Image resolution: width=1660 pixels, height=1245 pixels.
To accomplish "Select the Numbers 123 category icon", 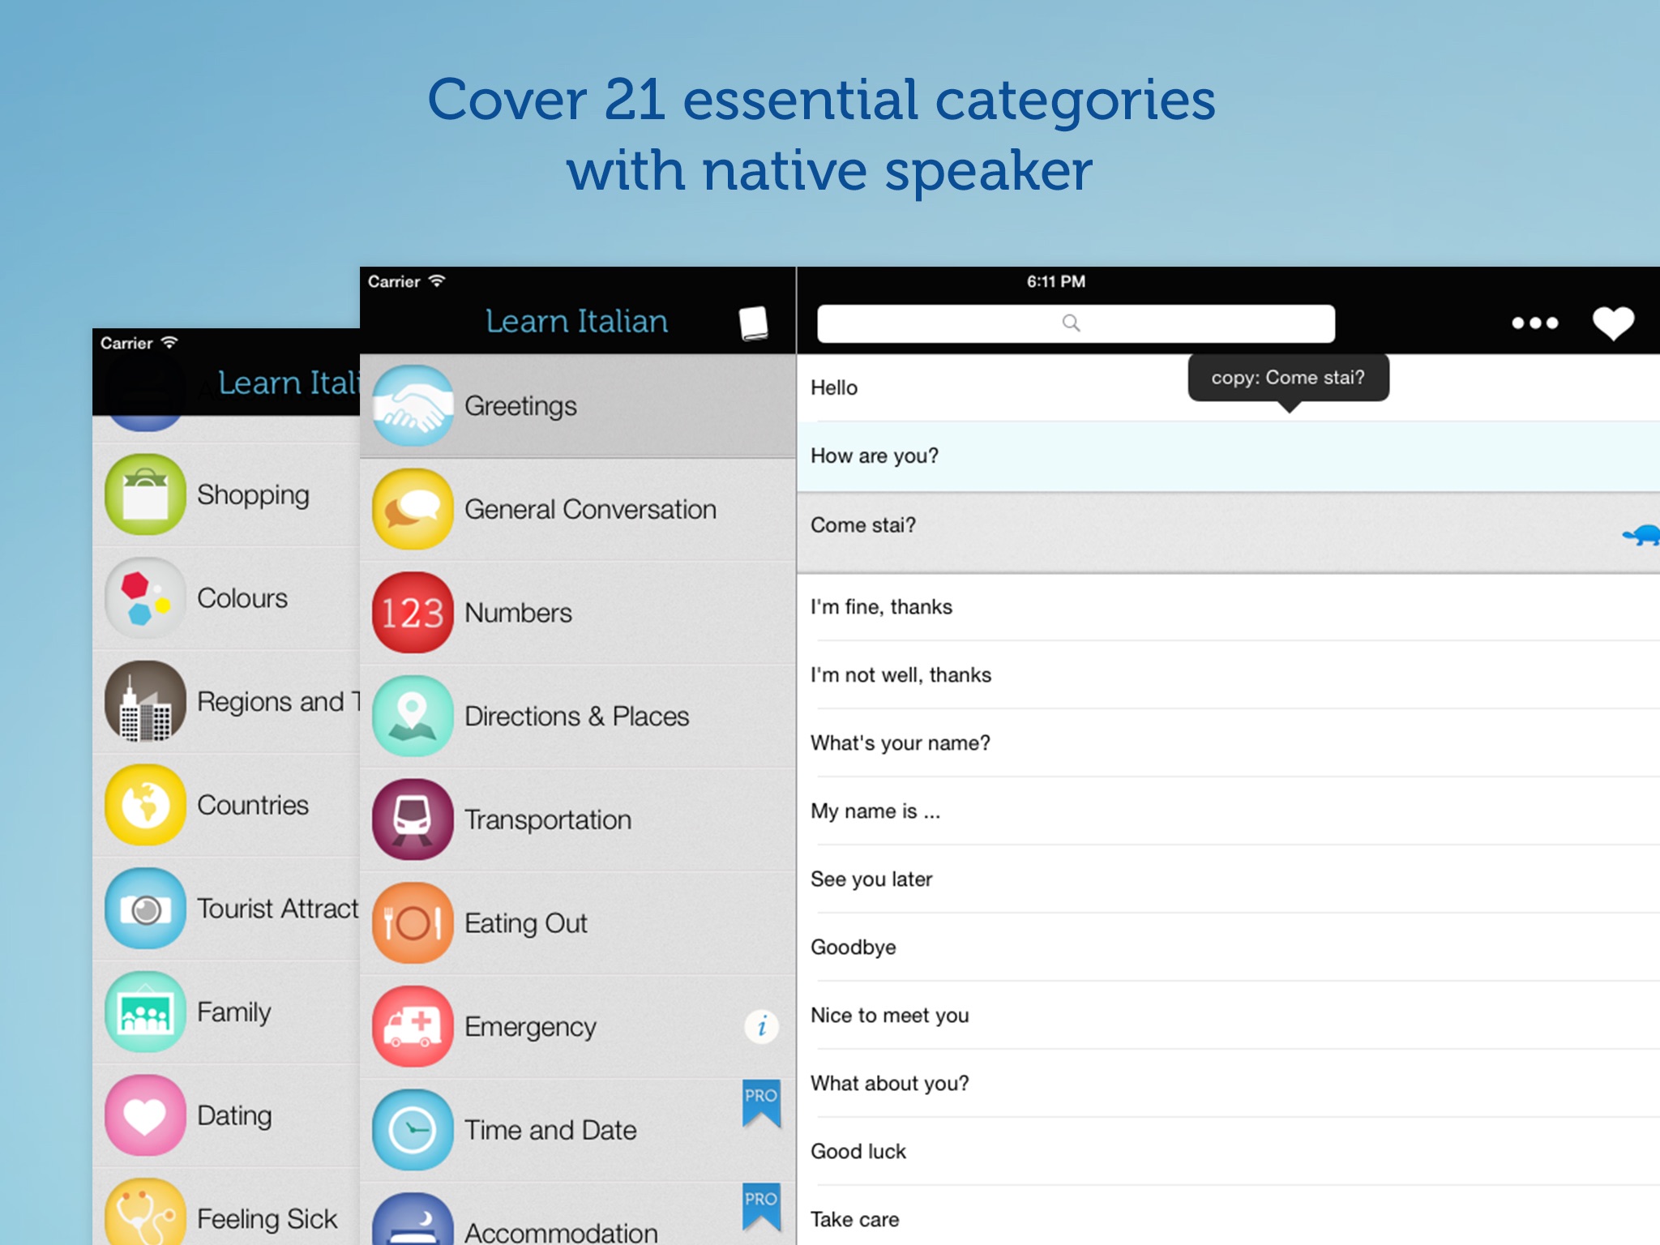I will coord(413,613).
